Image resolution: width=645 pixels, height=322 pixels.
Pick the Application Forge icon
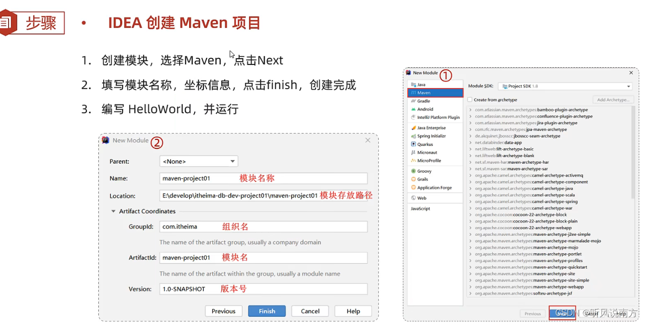413,187
